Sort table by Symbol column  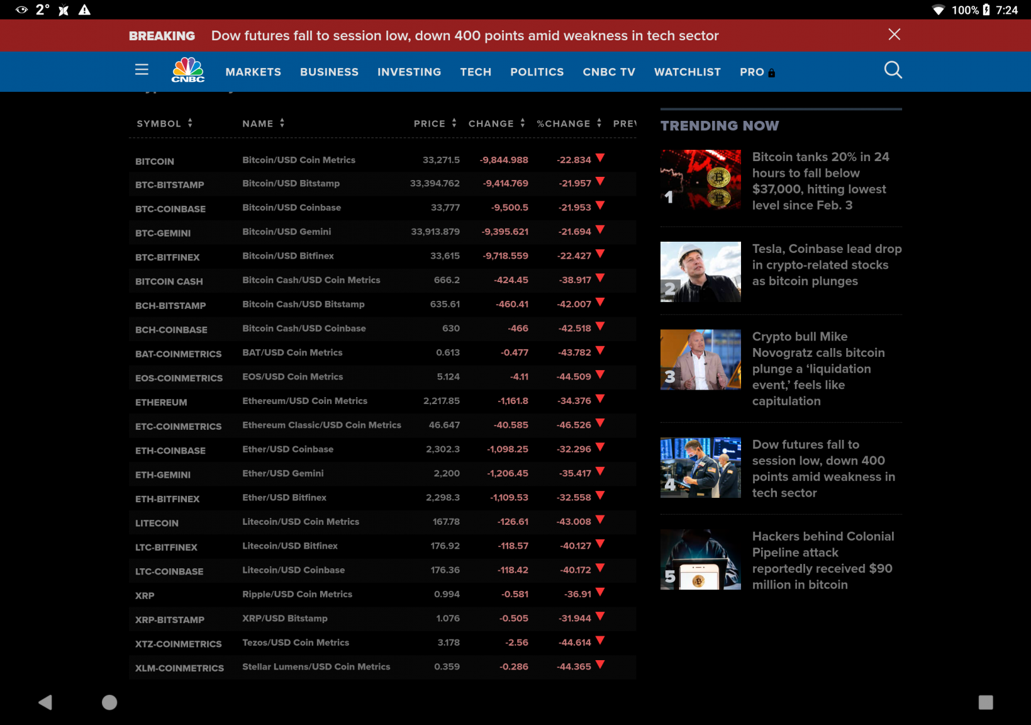click(164, 123)
